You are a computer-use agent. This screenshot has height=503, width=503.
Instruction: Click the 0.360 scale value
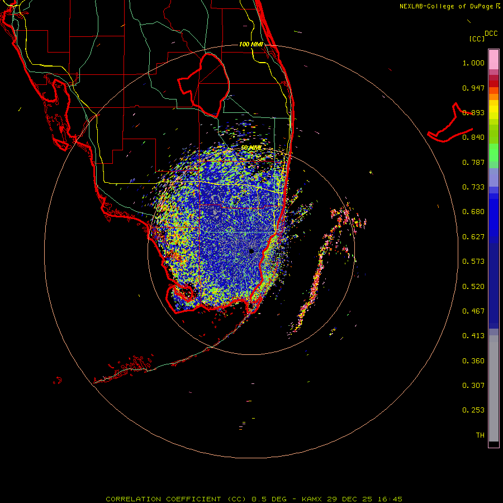click(x=473, y=361)
